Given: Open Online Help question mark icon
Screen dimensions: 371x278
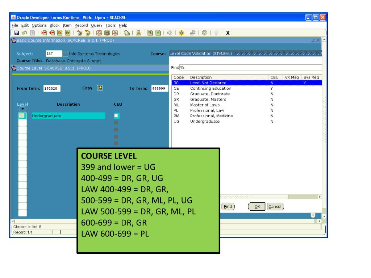Looking at the screenshot, I should click(204, 33).
